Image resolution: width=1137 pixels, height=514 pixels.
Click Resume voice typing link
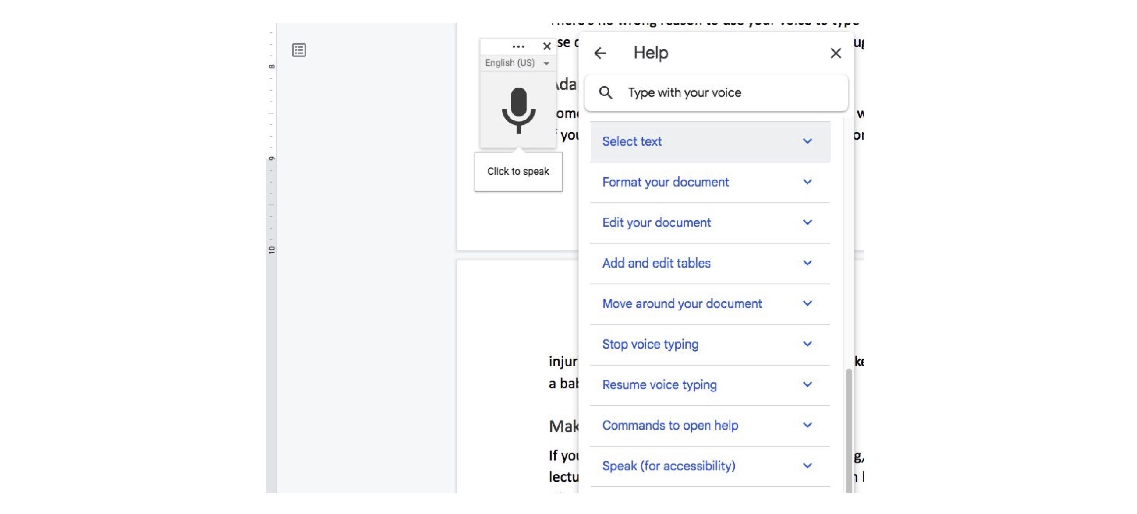coord(659,385)
